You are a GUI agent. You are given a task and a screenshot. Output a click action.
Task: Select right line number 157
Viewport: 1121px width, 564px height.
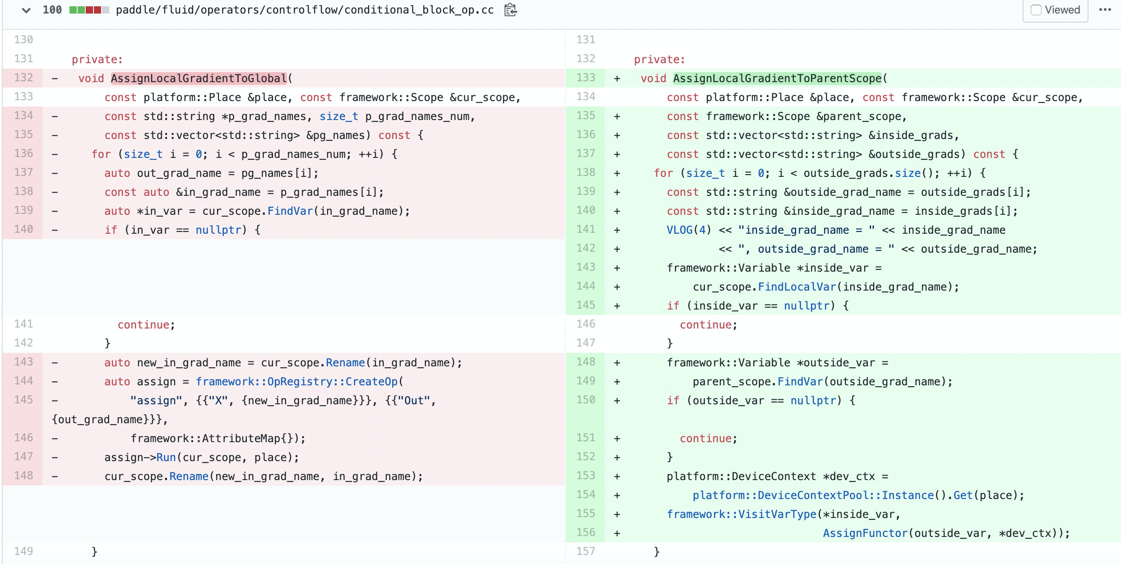pyautogui.click(x=585, y=551)
